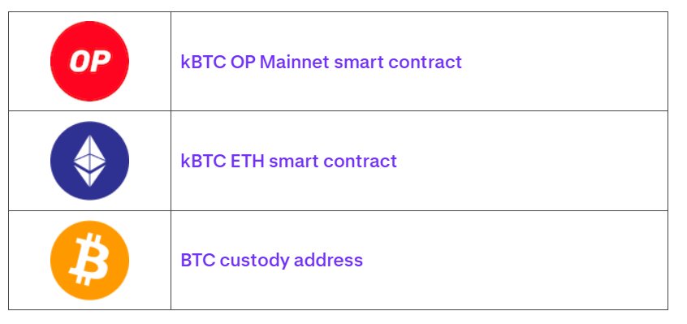This screenshot has width=687, height=324.
Task: Click the word Mainnet in first link
Action: click(295, 62)
